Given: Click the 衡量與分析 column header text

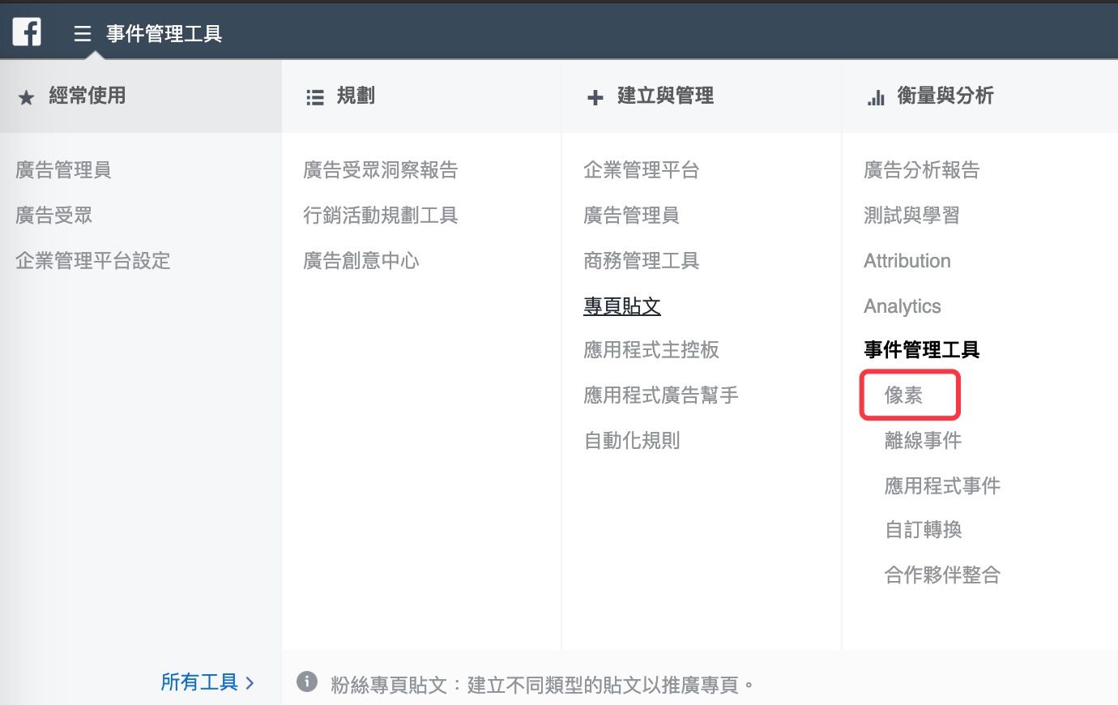Looking at the screenshot, I should (x=945, y=96).
